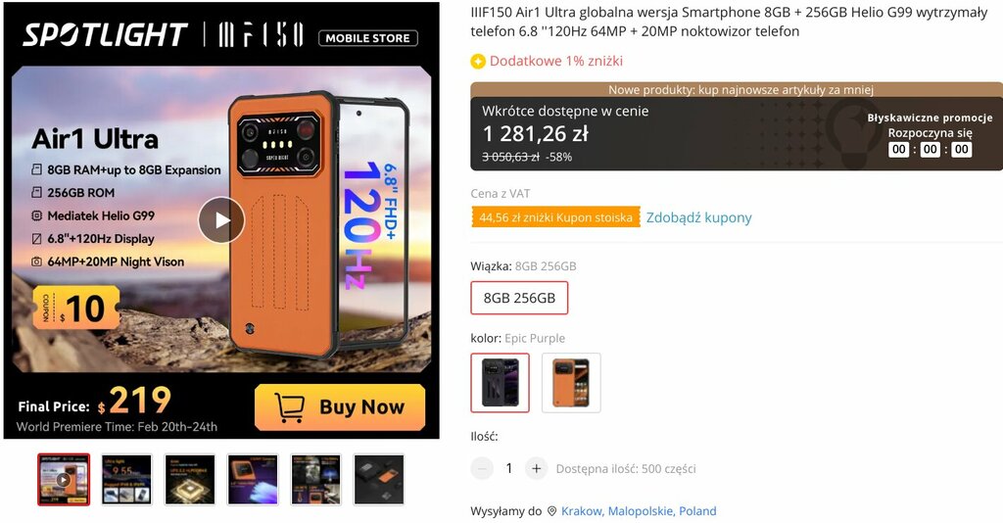Show the last thumbnail with box contents
Viewport: 1003px width, 523px height.
click(x=379, y=480)
